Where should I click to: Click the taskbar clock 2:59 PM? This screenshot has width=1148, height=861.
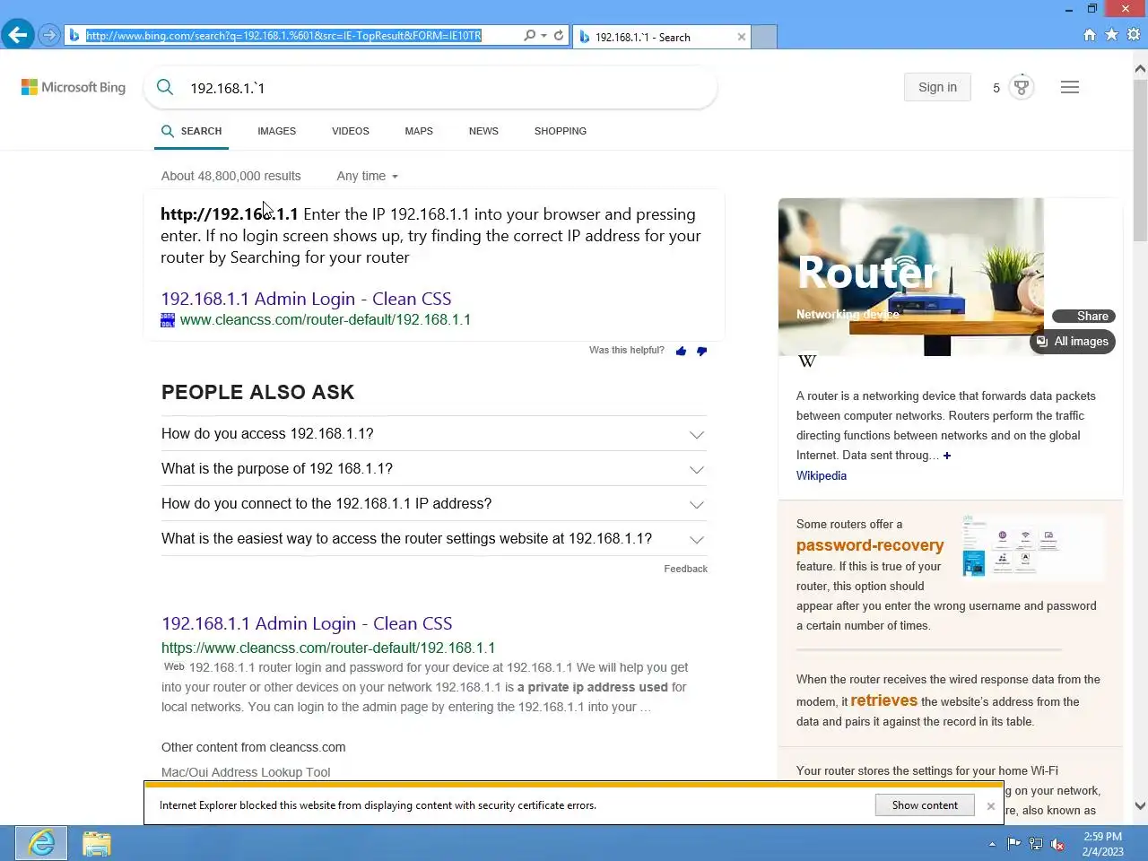[x=1102, y=837]
